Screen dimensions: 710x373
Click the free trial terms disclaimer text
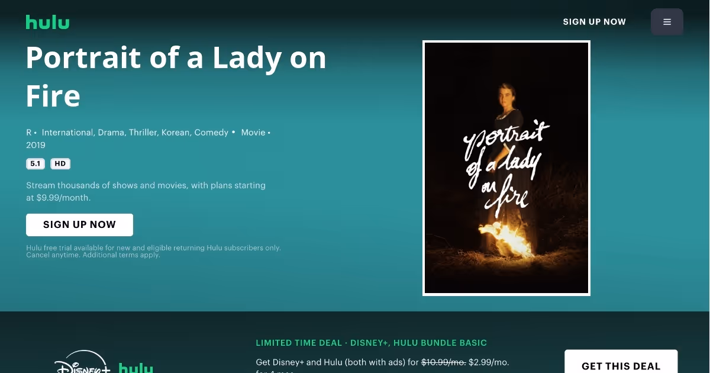pos(153,252)
